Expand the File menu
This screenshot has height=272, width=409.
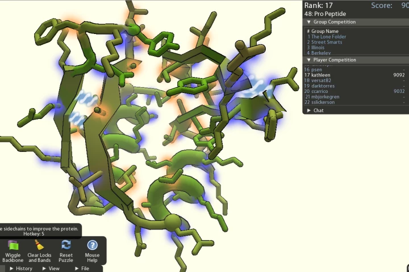[x=82, y=269]
